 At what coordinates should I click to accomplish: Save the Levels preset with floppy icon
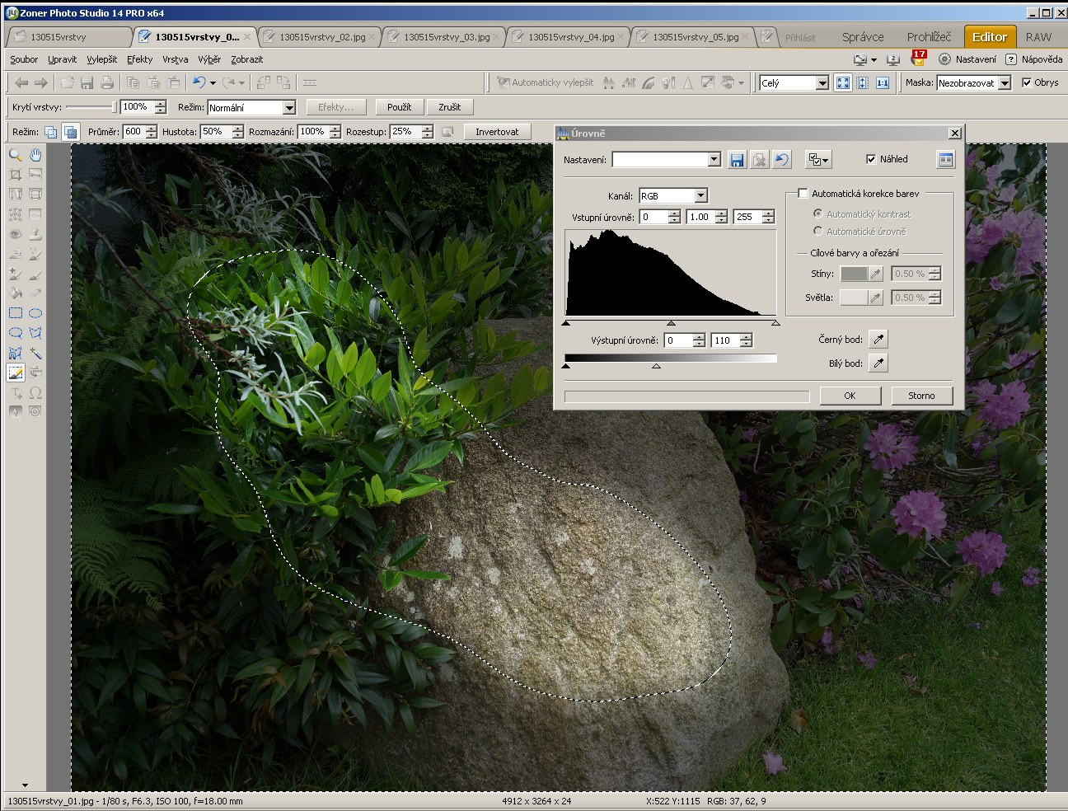[x=737, y=160]
